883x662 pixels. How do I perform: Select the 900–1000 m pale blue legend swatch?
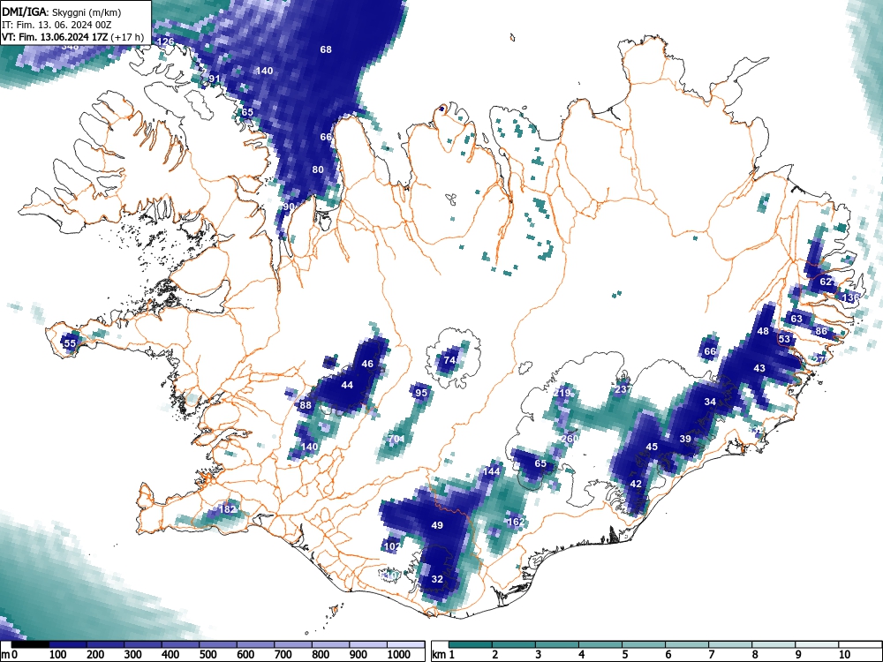click(x=369, y=644)
